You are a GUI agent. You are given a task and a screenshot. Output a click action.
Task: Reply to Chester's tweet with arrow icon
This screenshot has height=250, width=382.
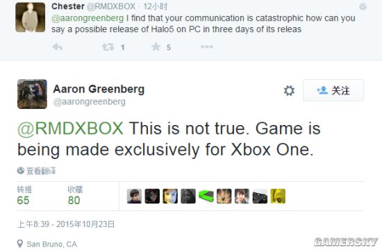(58, 47)
